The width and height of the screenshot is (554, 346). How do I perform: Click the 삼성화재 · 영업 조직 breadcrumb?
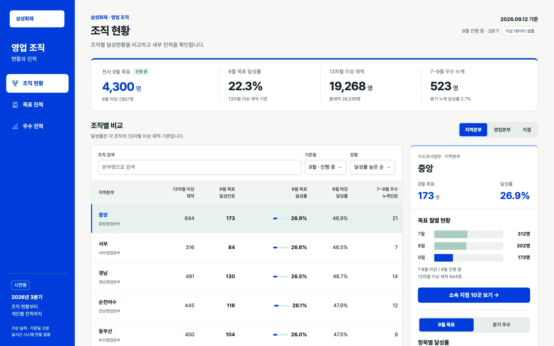pos(110,17)
